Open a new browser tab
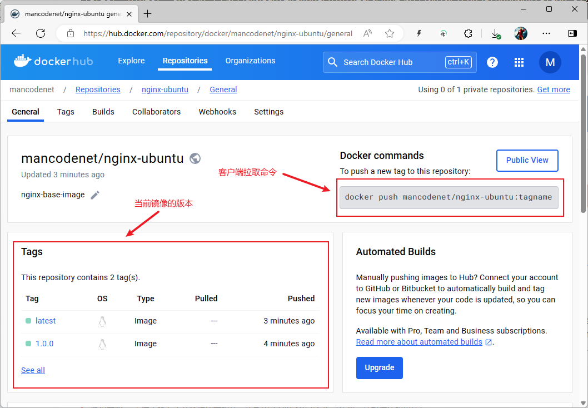The height and width of the screenshot is (408, 588). tap(148, 13)
